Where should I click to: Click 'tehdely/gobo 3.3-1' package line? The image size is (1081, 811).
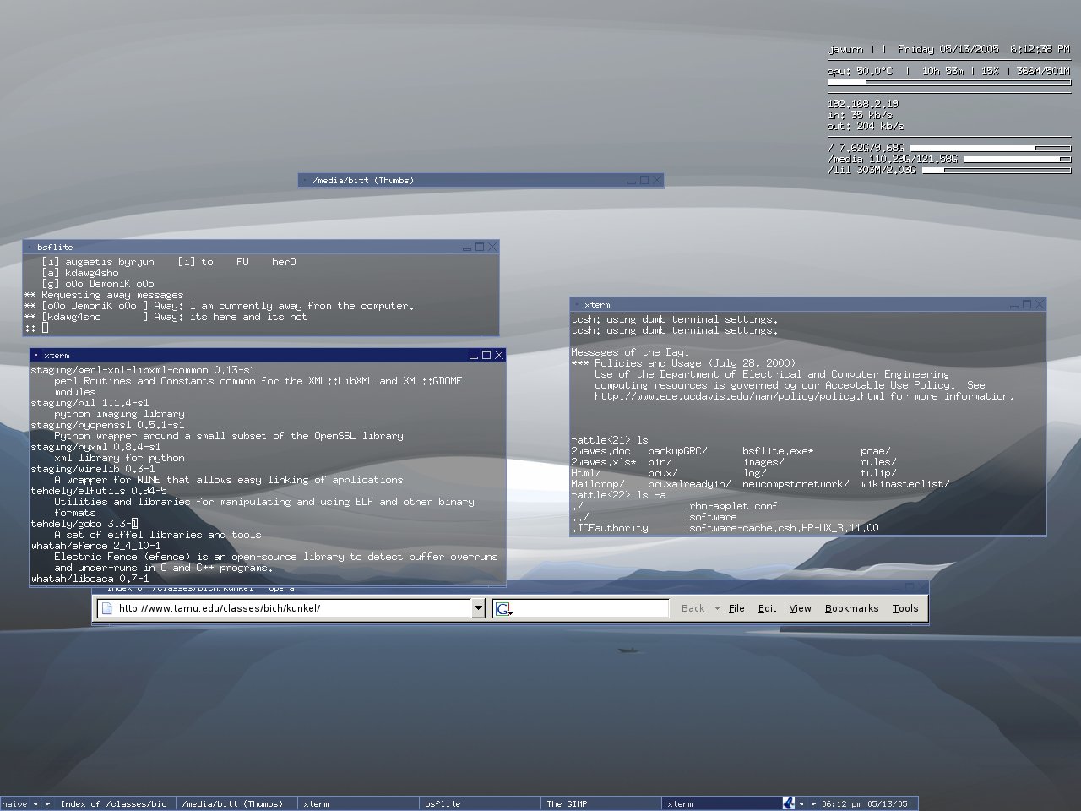click(84, 524)
